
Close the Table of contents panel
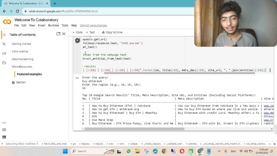coord(64,34)
